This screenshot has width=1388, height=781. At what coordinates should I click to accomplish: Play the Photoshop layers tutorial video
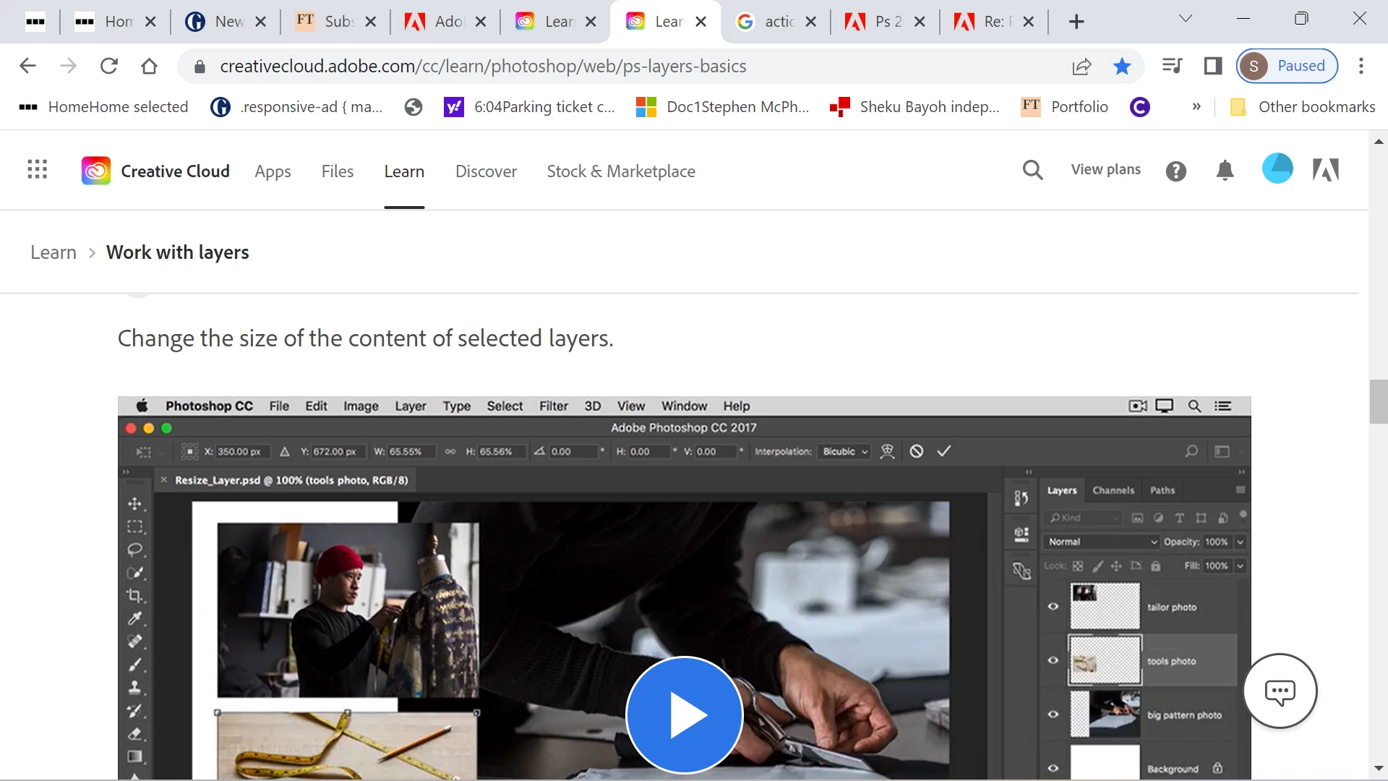684,714
